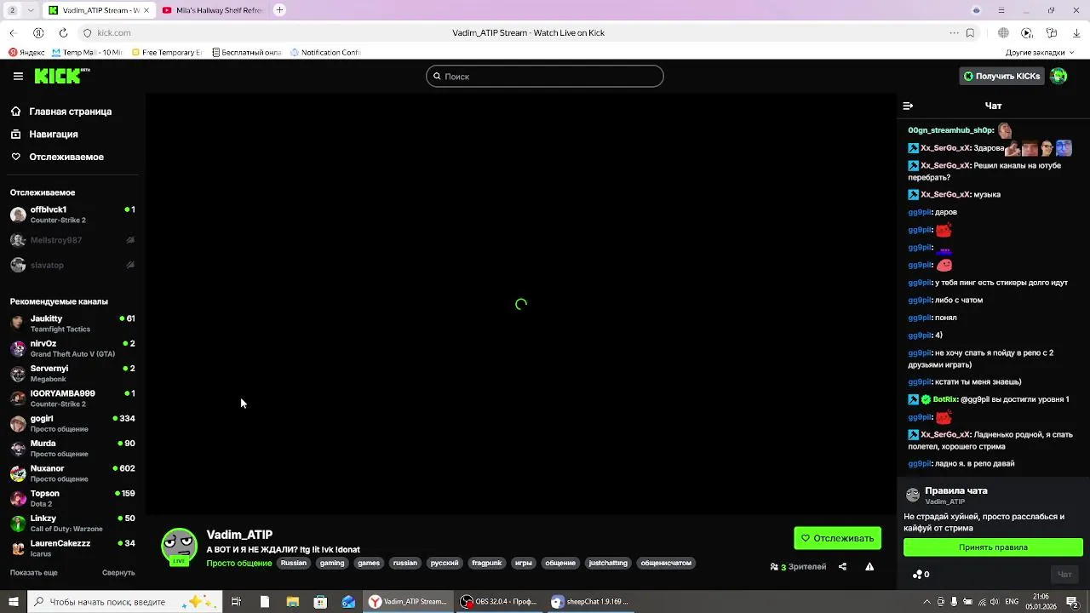Accept chat rules Принять правила

pyautogui.click(x=993, y=547)
